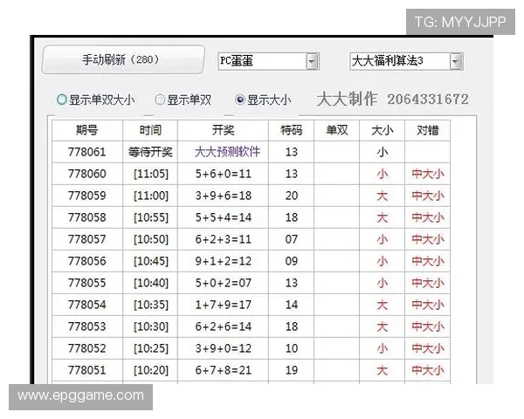Viewport: 524px width, 419px height.
Task: Click the 大 prediction in row 778059
Action: [x=382, y=196]
